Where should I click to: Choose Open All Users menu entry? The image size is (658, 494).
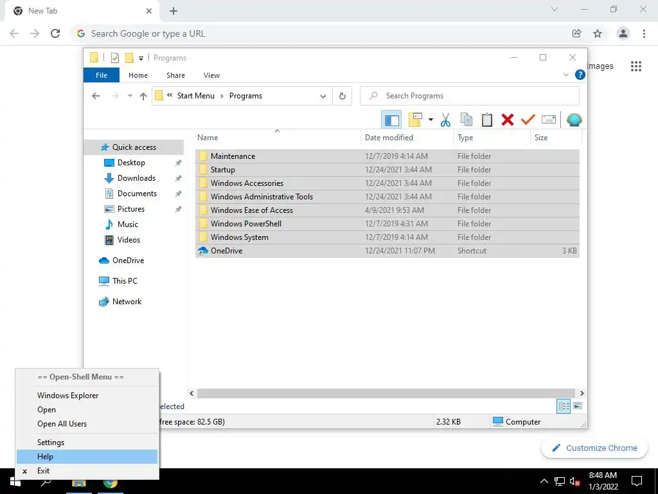[x=87, y=424]
